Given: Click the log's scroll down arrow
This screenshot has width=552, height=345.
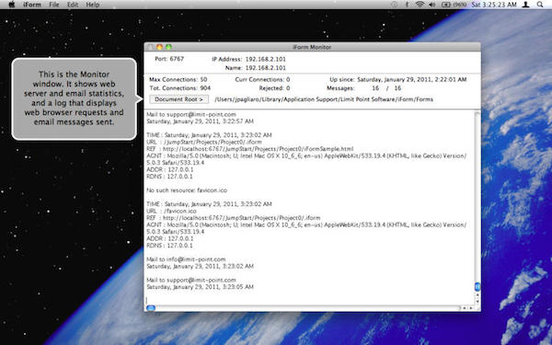Looking at the screenshot, I should coord(477,302).
